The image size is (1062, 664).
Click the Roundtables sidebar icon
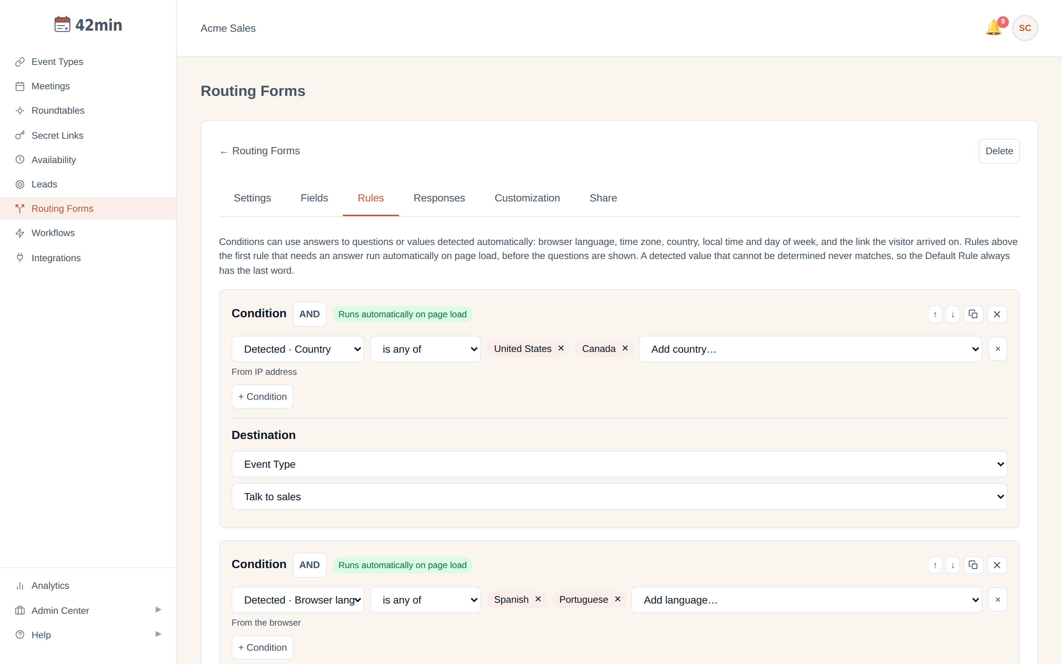[x=20, y=111]
